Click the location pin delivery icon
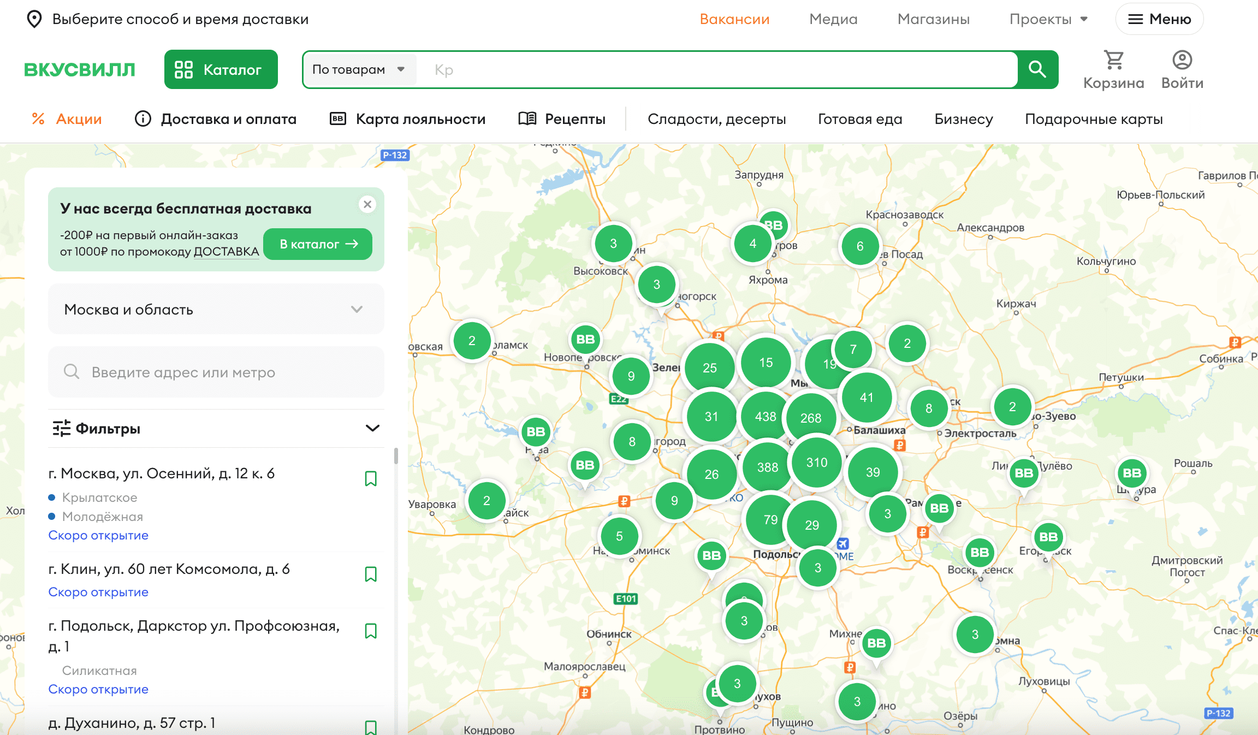Image resolution: width=1258 pixels, height=735 pixels. click(34, 19)
